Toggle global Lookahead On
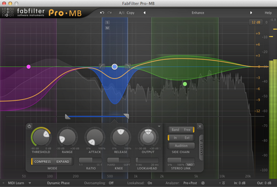This screenshot has height=187, width=277. point(150,183)
